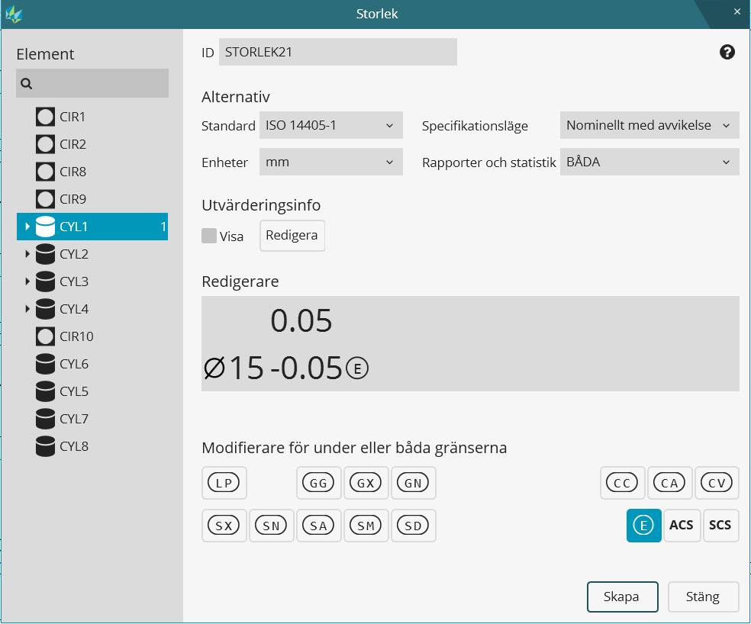Viewport: 751px width, 624px height.
Task: Toggle the GG modifier
Action: pos(318,483)
